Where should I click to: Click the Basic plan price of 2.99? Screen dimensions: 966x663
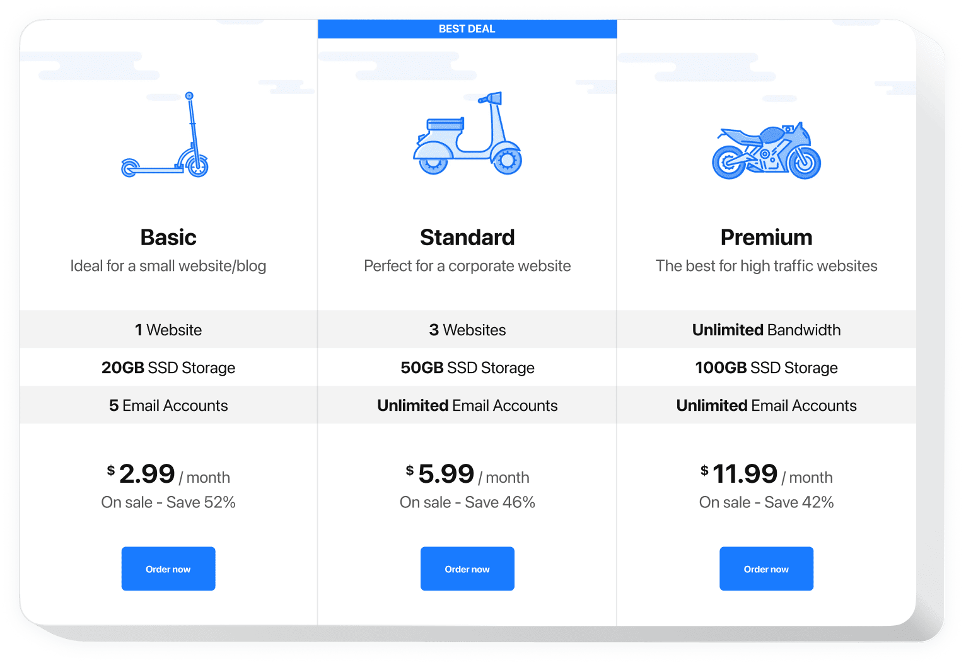pyautogui.click(x=147, y=473)
